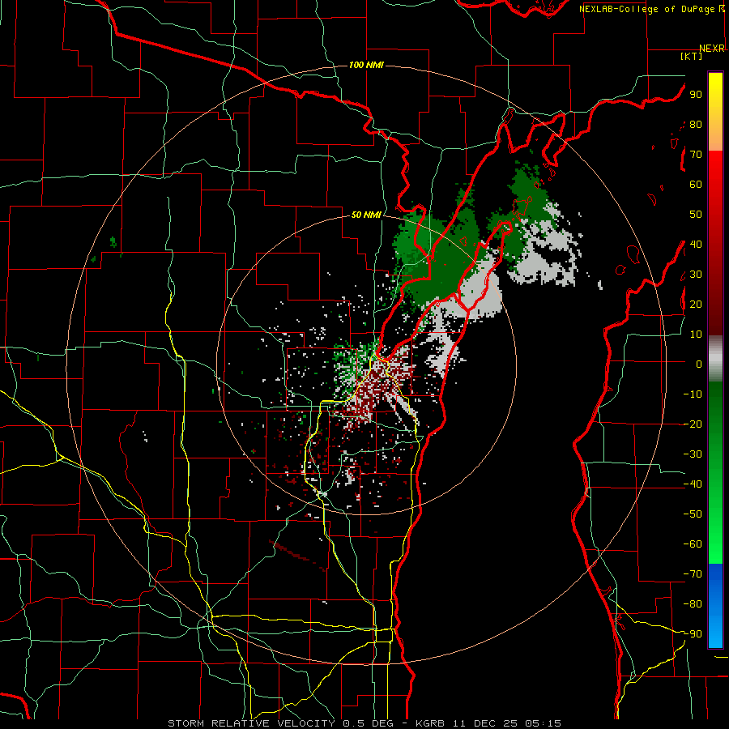Click the 50 NMI range ring label
This screenshot has width=729, height=729.
pyautogui.click(x=366, y=215)
